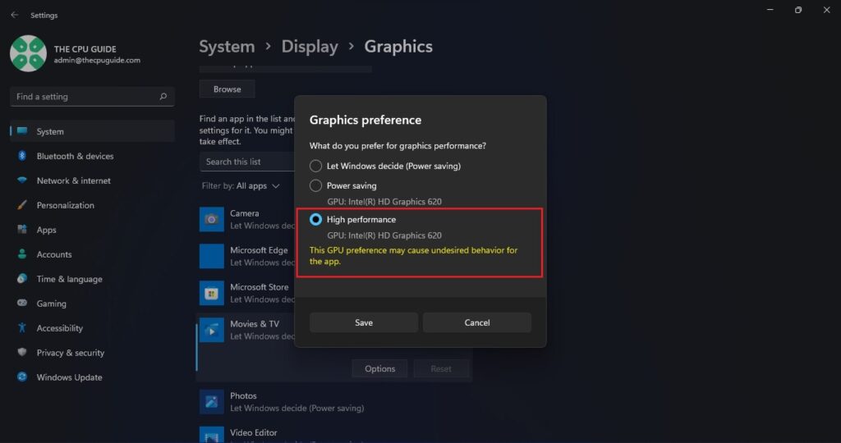Minimize the Settings window

(770, 10)
